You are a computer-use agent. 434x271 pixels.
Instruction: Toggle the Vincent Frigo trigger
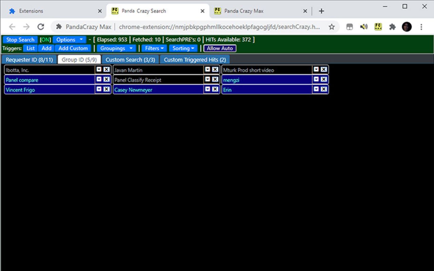coord(50,90)
